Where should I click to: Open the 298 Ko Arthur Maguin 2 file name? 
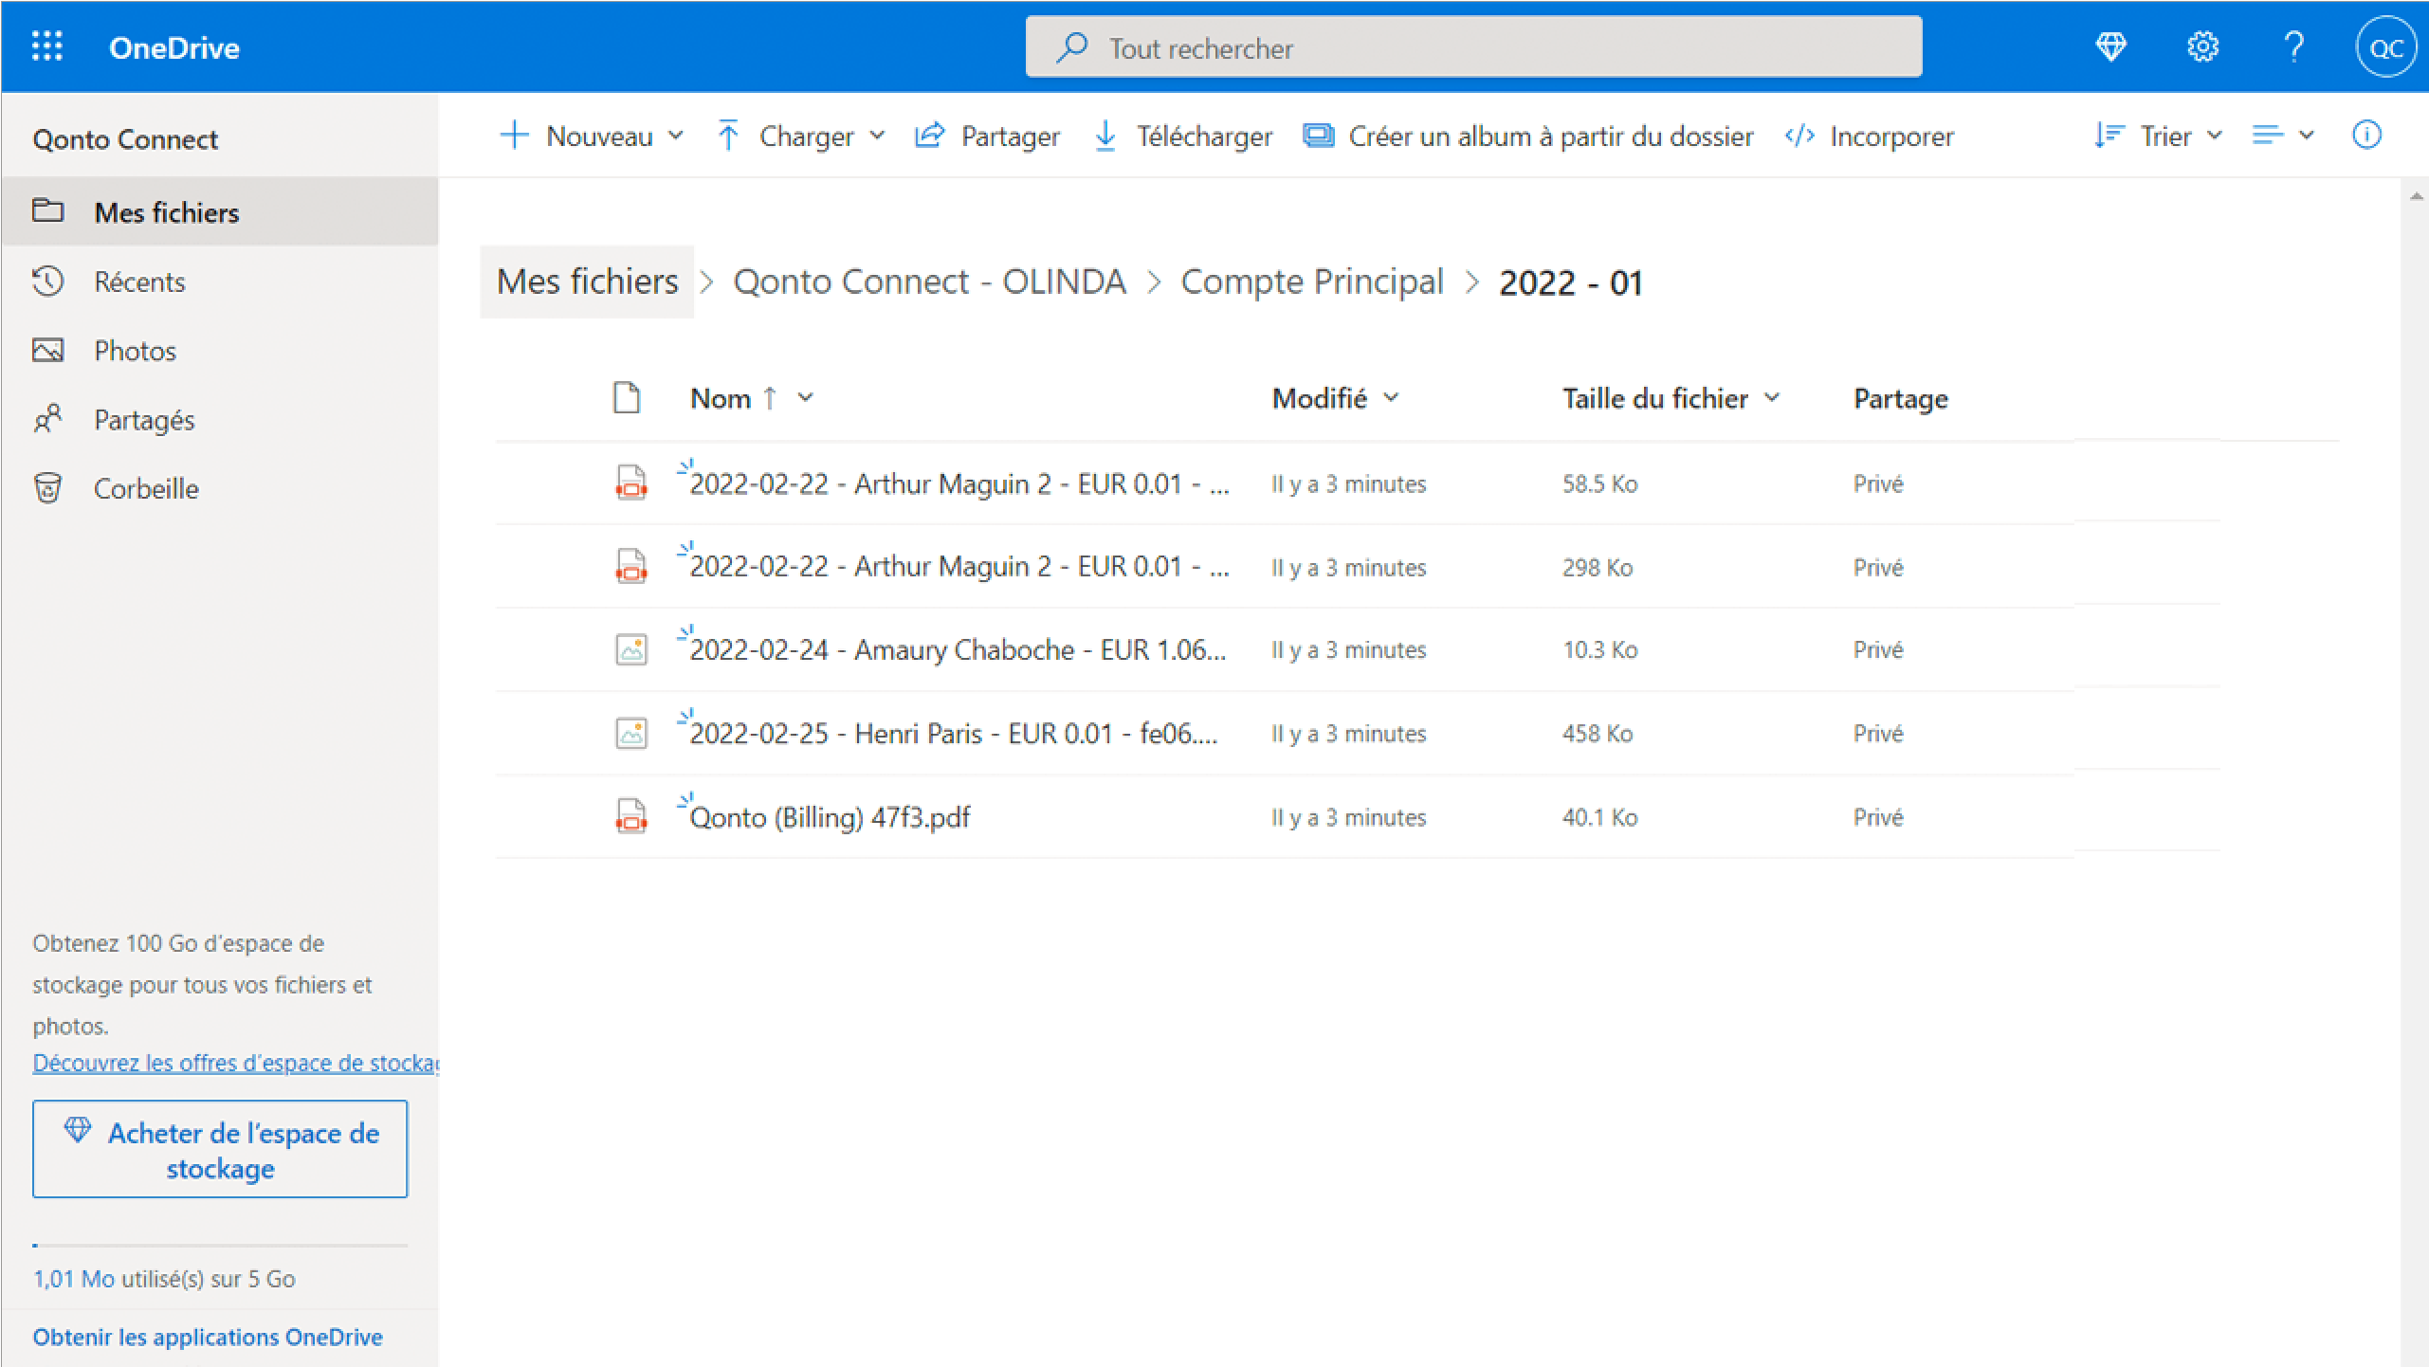click(959, 567)
